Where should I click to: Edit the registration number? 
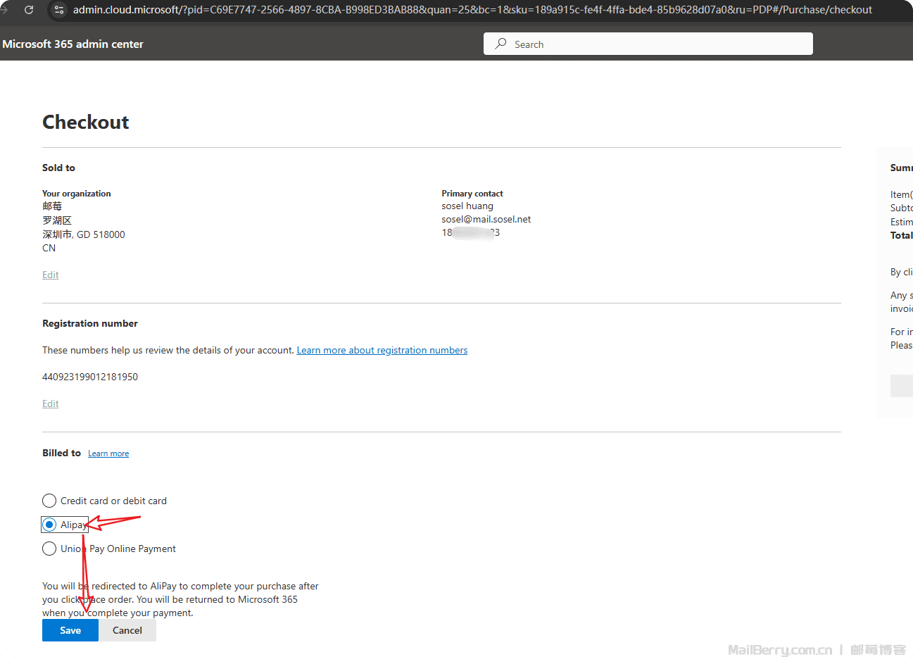pos(50,403)
